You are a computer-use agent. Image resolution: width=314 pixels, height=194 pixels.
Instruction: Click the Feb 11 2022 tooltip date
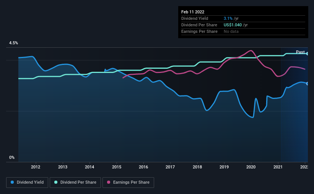click(193, 12)
